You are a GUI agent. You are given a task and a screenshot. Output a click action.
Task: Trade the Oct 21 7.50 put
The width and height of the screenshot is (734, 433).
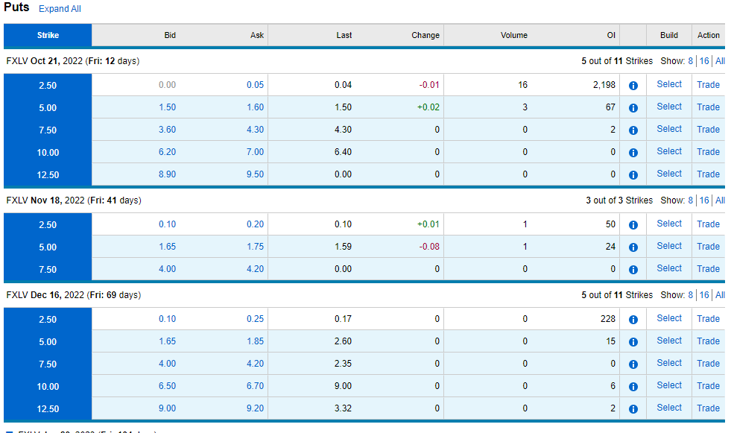pos(708,130)
